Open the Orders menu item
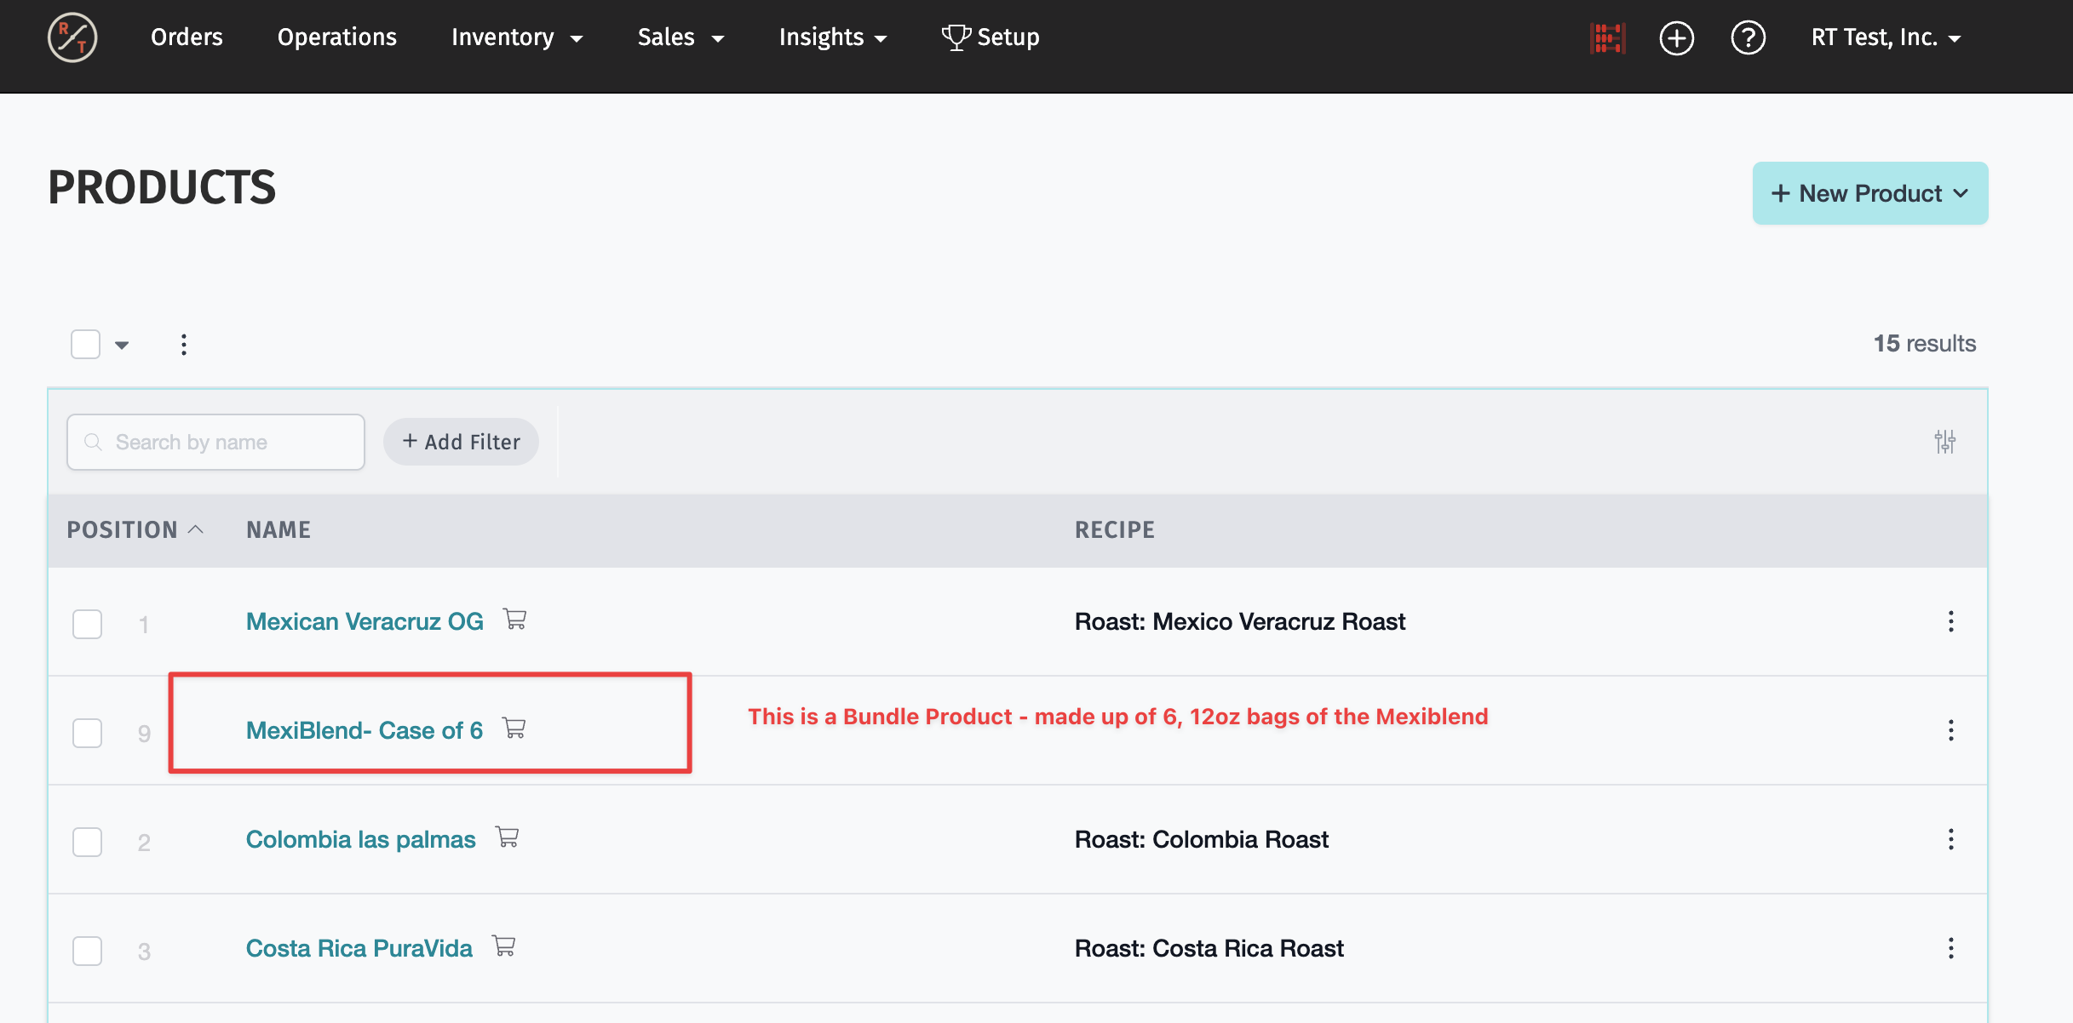Viewport: 2073px width, 1023px height. point(187,37)
